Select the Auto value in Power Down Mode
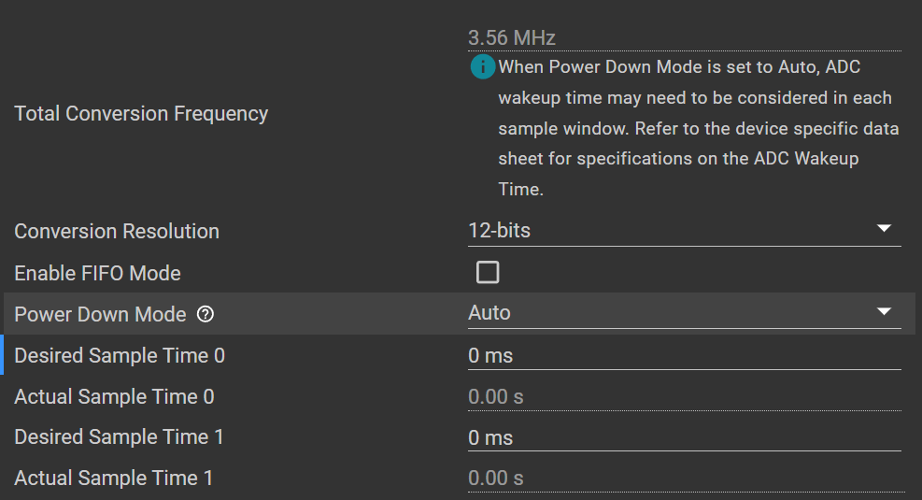Image resolution: width=922 pixels, height=500 pixels. point(489,313)
